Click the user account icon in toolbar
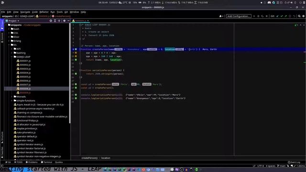The width and height of the screenshot is (306, 172). 221,16
